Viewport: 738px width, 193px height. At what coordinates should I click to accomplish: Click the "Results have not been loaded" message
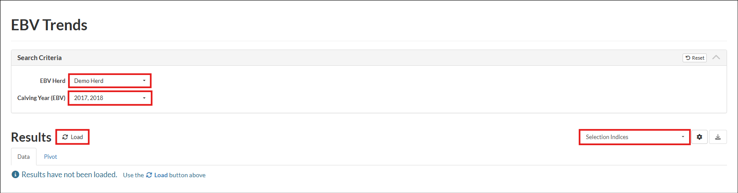click(x=69, y=175)
